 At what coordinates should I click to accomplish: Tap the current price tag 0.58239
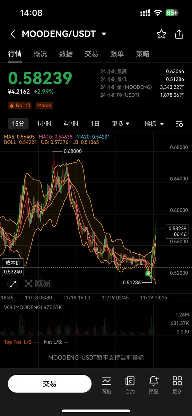(177, 231)
